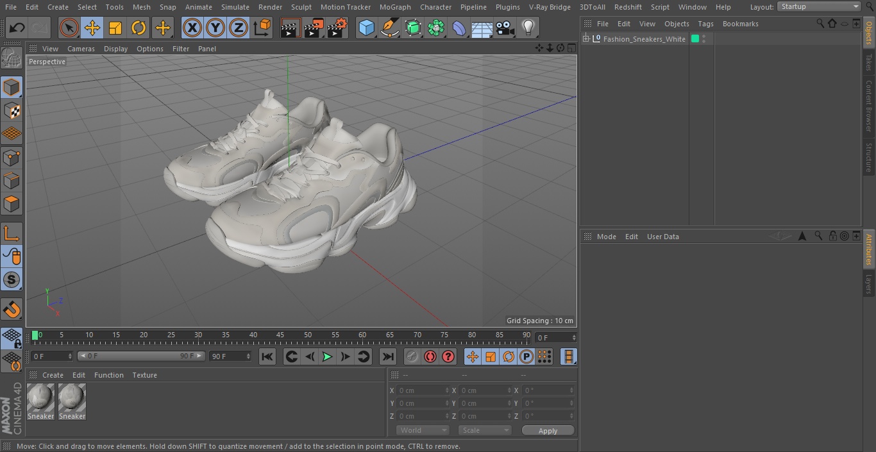Open the material manager Texture menu
This screenshot has height=452, width=876.
point(144,375)
